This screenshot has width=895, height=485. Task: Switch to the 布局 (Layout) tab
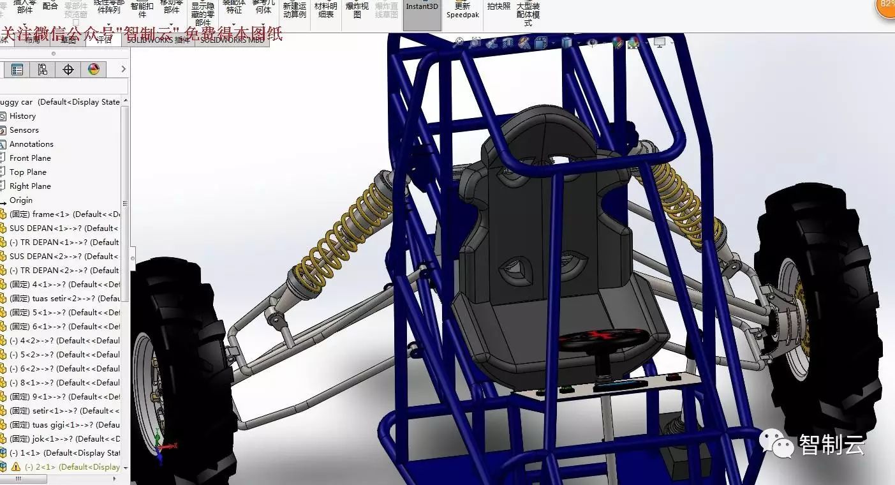(32, 40)
